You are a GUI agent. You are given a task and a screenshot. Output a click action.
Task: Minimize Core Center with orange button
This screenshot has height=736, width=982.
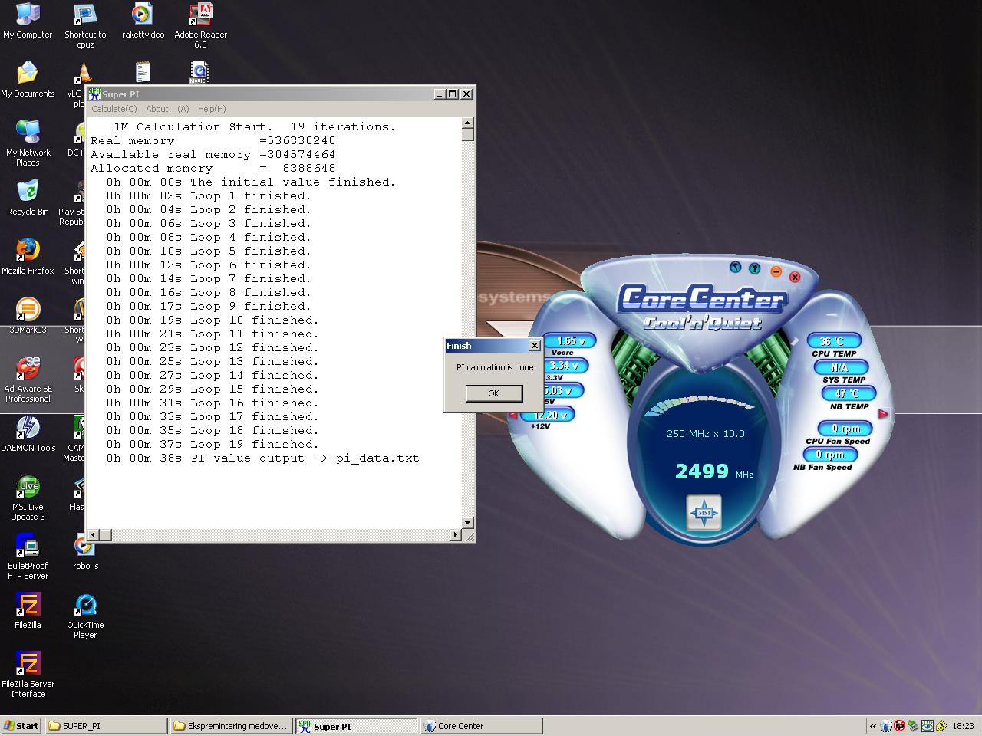point(776,272)
